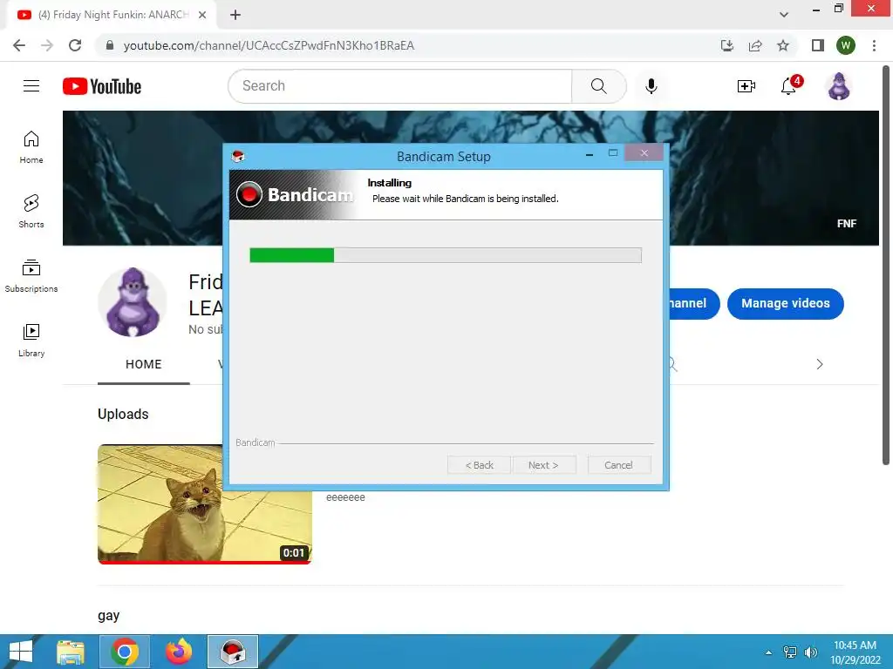Open Library in the sidebar
Screen dimensions: 893x669
click(31, 341)
